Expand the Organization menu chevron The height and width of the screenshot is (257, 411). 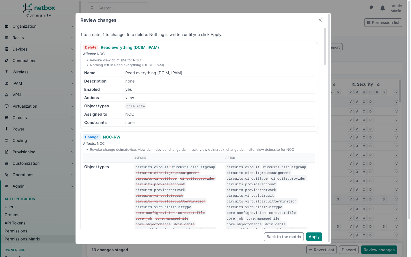[x=72, y=26]
